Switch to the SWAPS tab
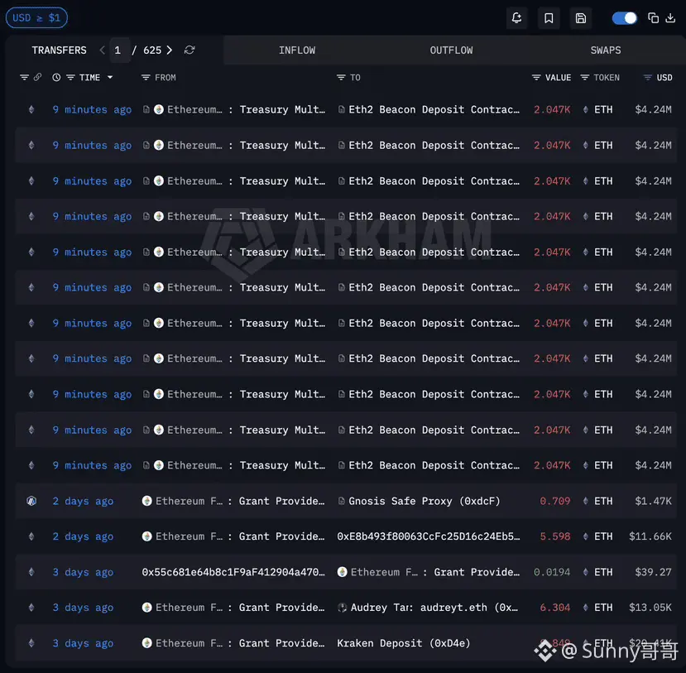 point(606,50)
